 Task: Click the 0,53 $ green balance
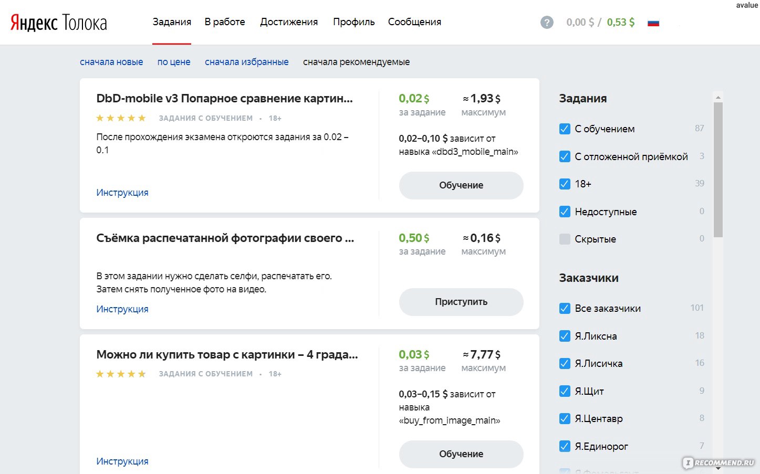pos(621,22)
